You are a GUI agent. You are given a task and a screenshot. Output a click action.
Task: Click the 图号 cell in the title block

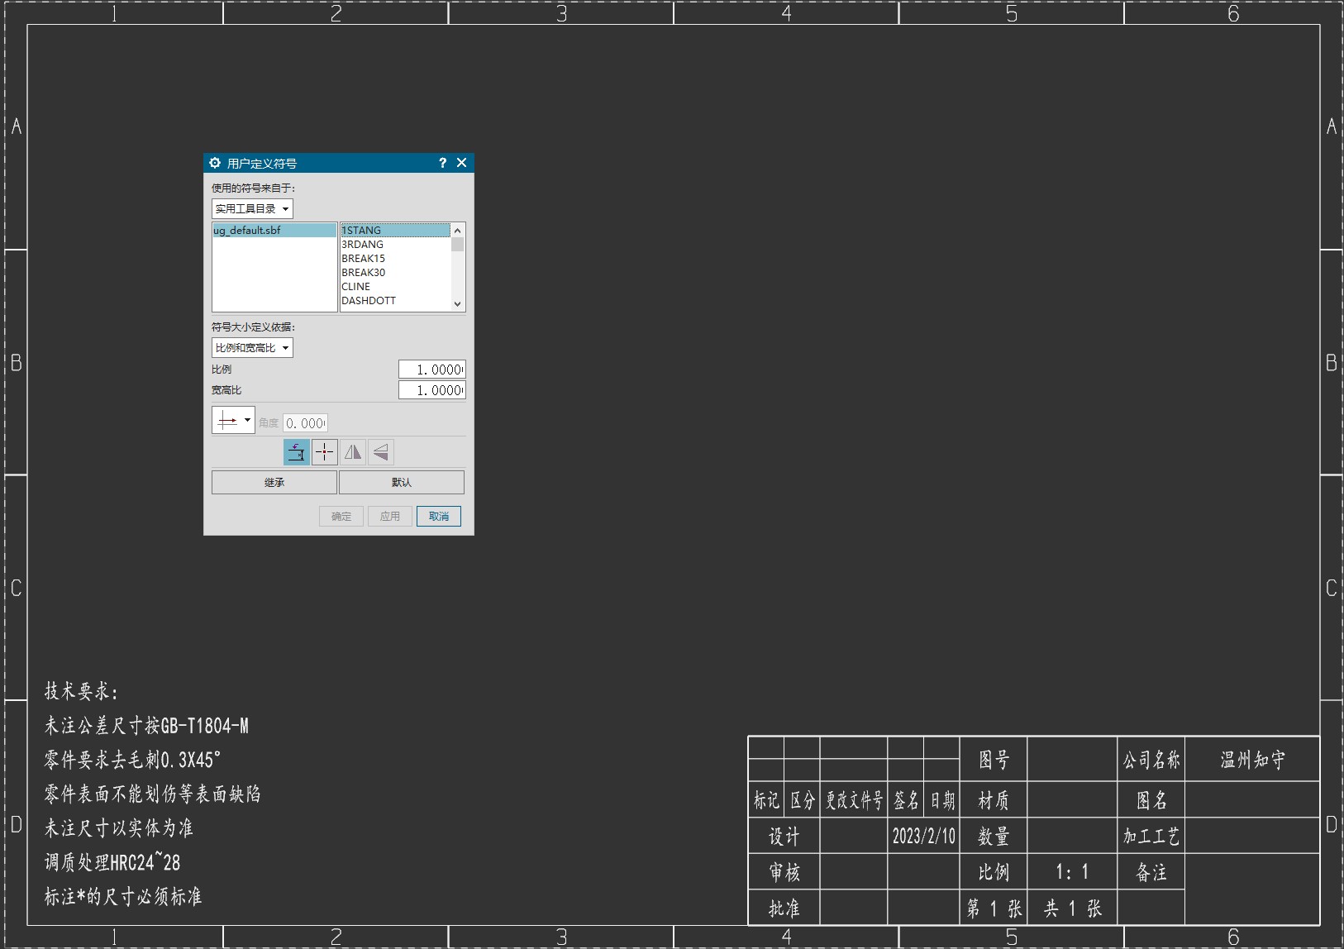pos(994,760)
